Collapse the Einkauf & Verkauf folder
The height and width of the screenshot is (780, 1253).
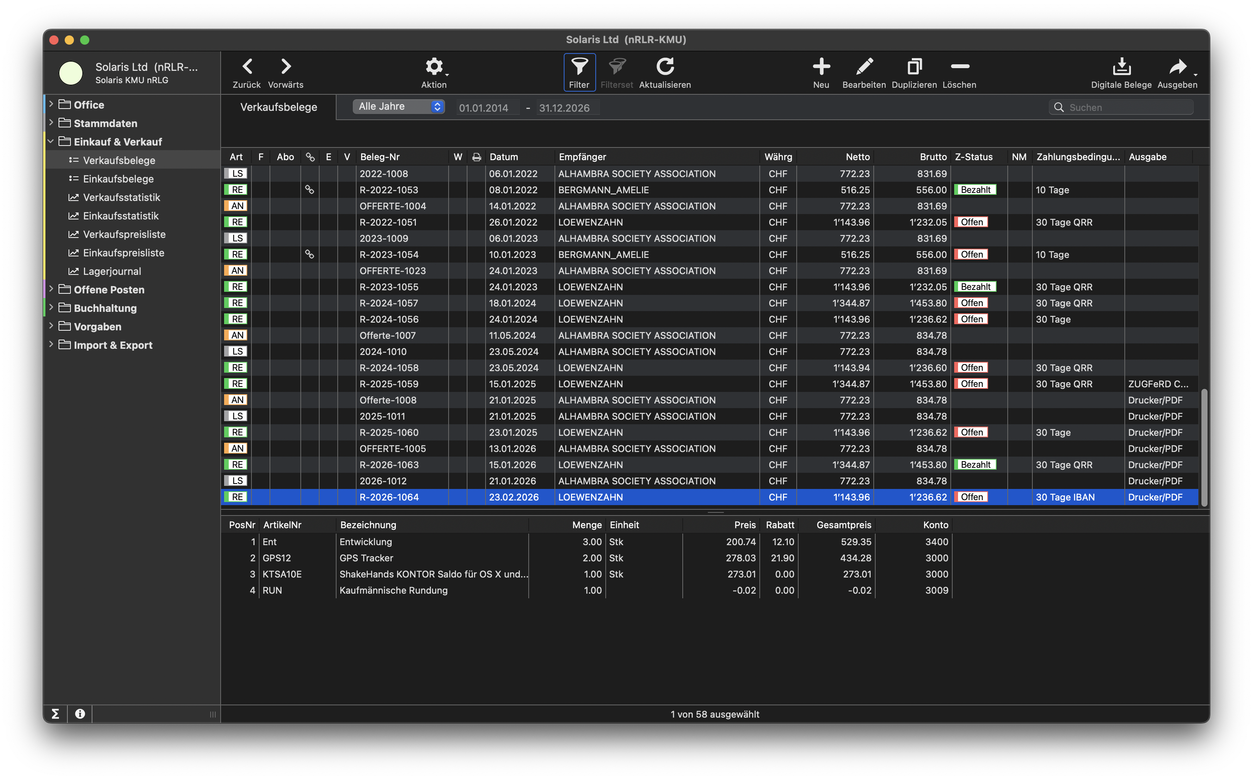(x=51, y=141)
